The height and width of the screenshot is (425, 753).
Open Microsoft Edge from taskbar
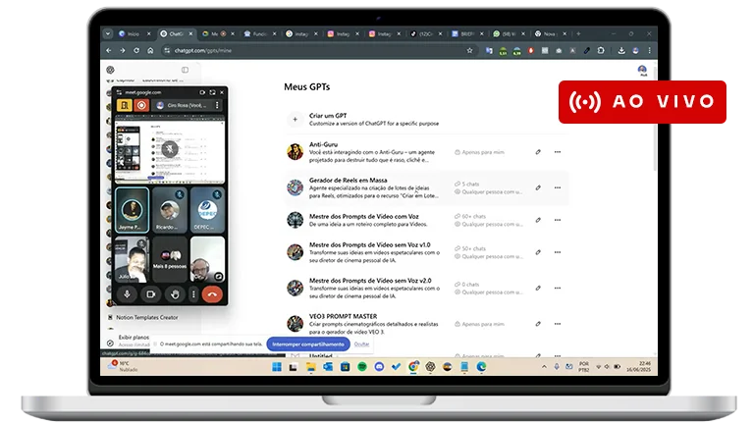481,367
